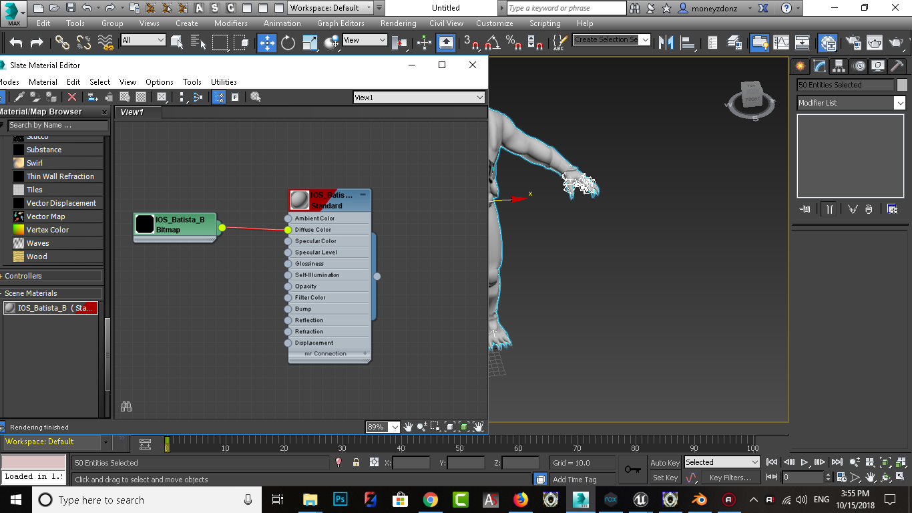Toggle Show End Result in modifier panel
Viewport: 912px width, 513px height.
coord(829,209)
